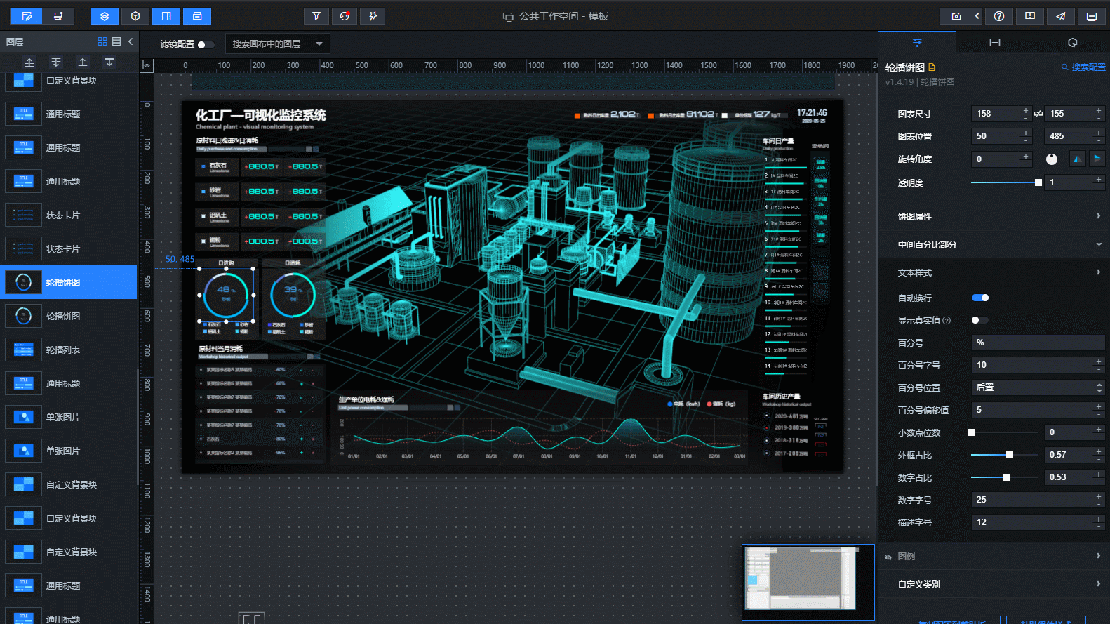
Task: Click the move layer up icon
Action: (83, 62)
